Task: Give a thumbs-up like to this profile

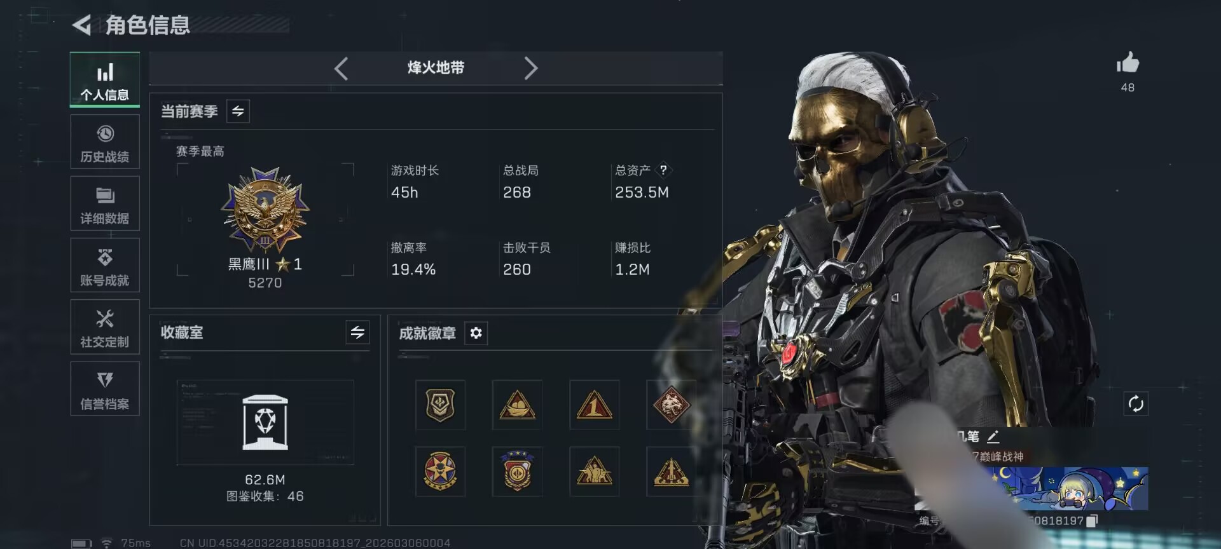Action: coord(1128,63)
